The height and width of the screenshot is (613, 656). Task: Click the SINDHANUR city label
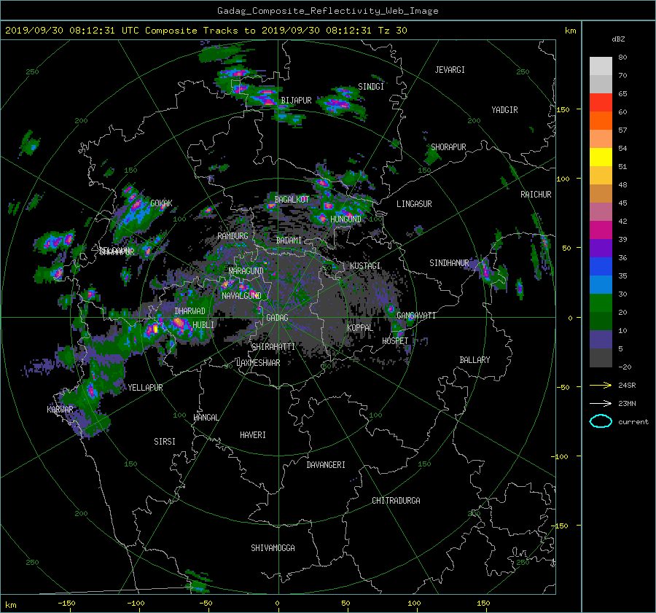click(x=449, y=263)
